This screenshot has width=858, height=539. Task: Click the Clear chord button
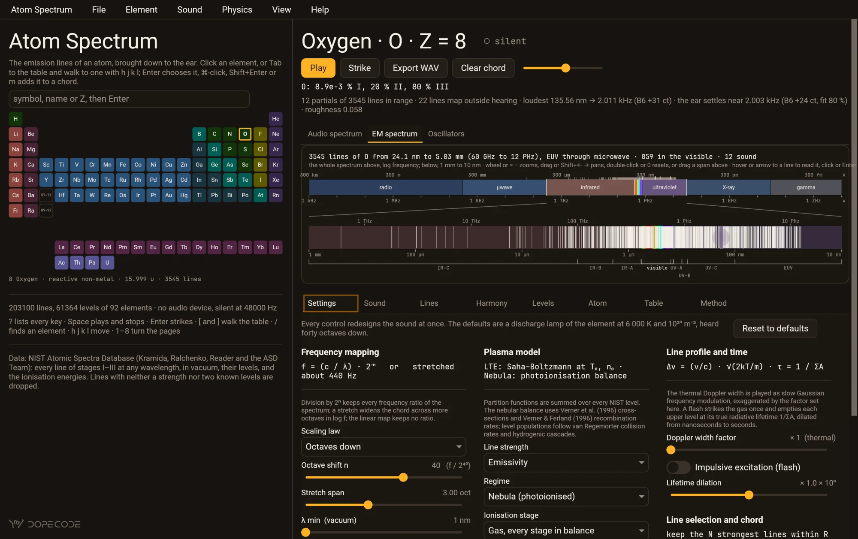pyautogui.click(x=483, y=68)
